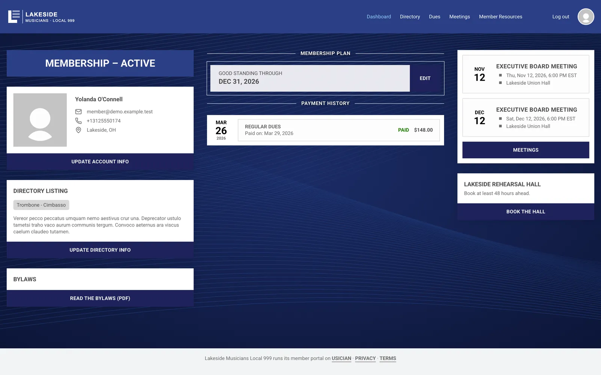Open the USICIAN footer link
This screenshot has width=601, height=375.
341,358
